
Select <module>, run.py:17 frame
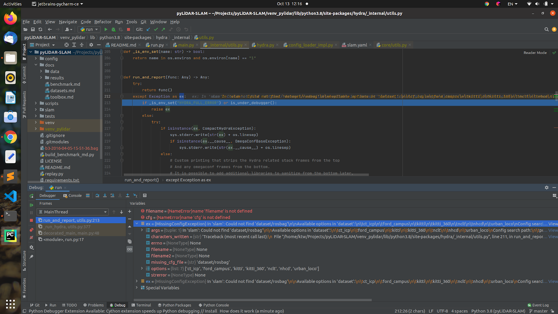[81, 240]
